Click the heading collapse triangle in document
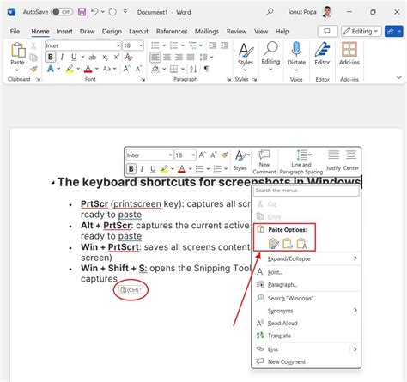 point(52,183)
